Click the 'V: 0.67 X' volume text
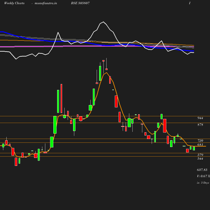Image resolution: width=210 pixels, height=210 pixels. 203,176
